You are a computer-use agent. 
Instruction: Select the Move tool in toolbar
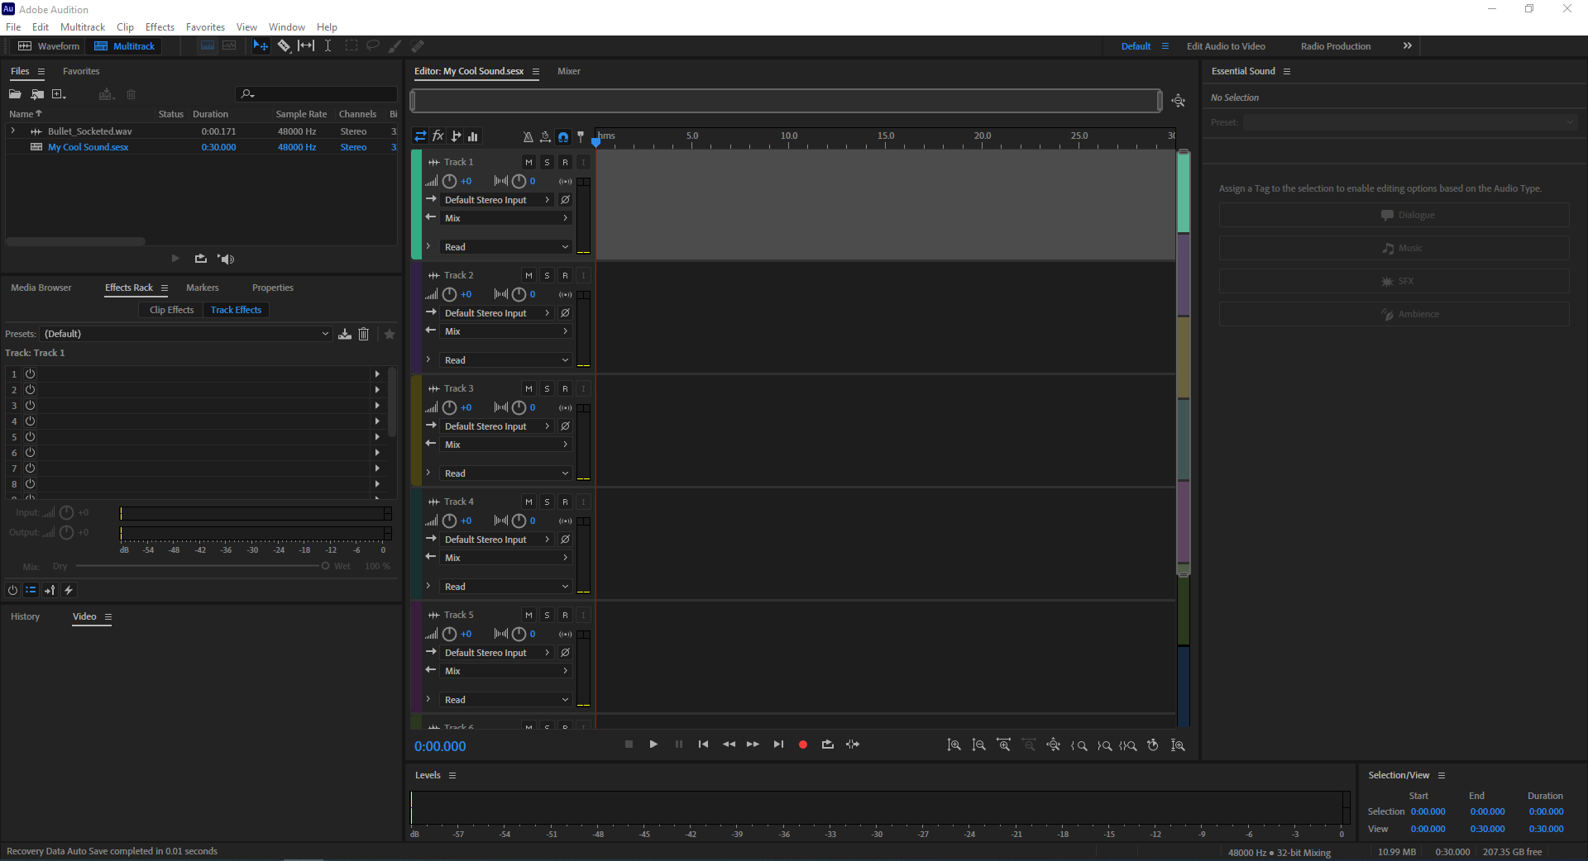click(x=261, y=46)
